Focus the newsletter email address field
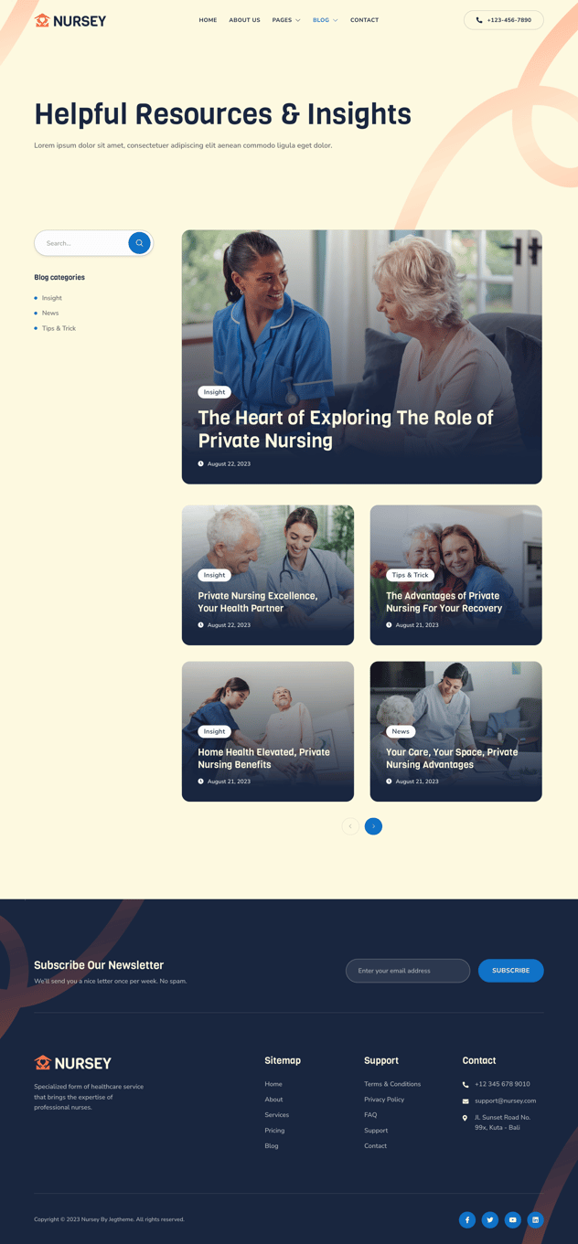The height and width of the screenshot is (1244, 578). [x=408, y=971]
